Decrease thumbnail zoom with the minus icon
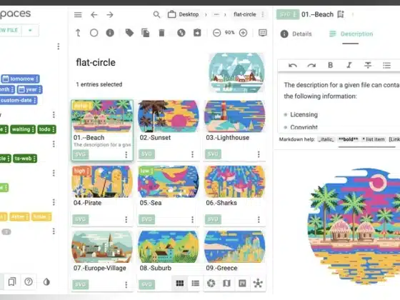The image size is (400, 300). pyautogui.click(x=216, y=33)
